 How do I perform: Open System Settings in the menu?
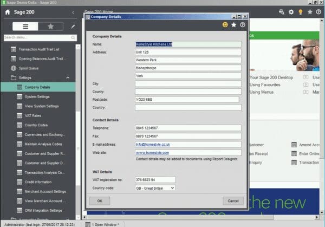(x=37, y=97)
